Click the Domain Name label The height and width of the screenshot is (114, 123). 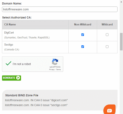pos(12,4)
